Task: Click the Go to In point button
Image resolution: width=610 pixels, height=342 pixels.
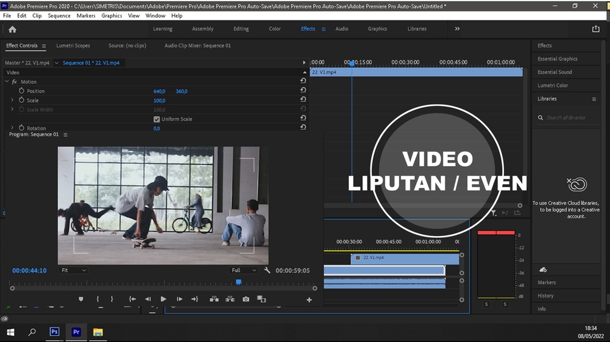Action: tap(132, 299)
